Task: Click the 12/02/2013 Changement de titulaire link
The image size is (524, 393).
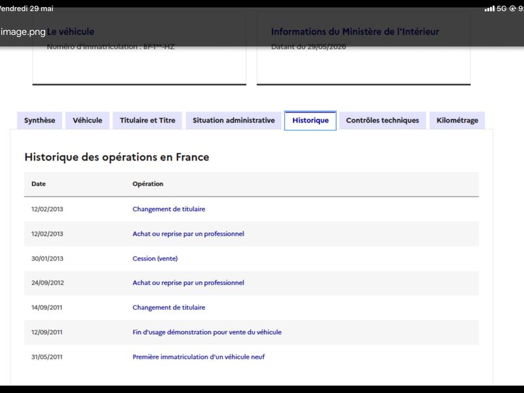Action: pyautogui.click(x=169, y=209)
